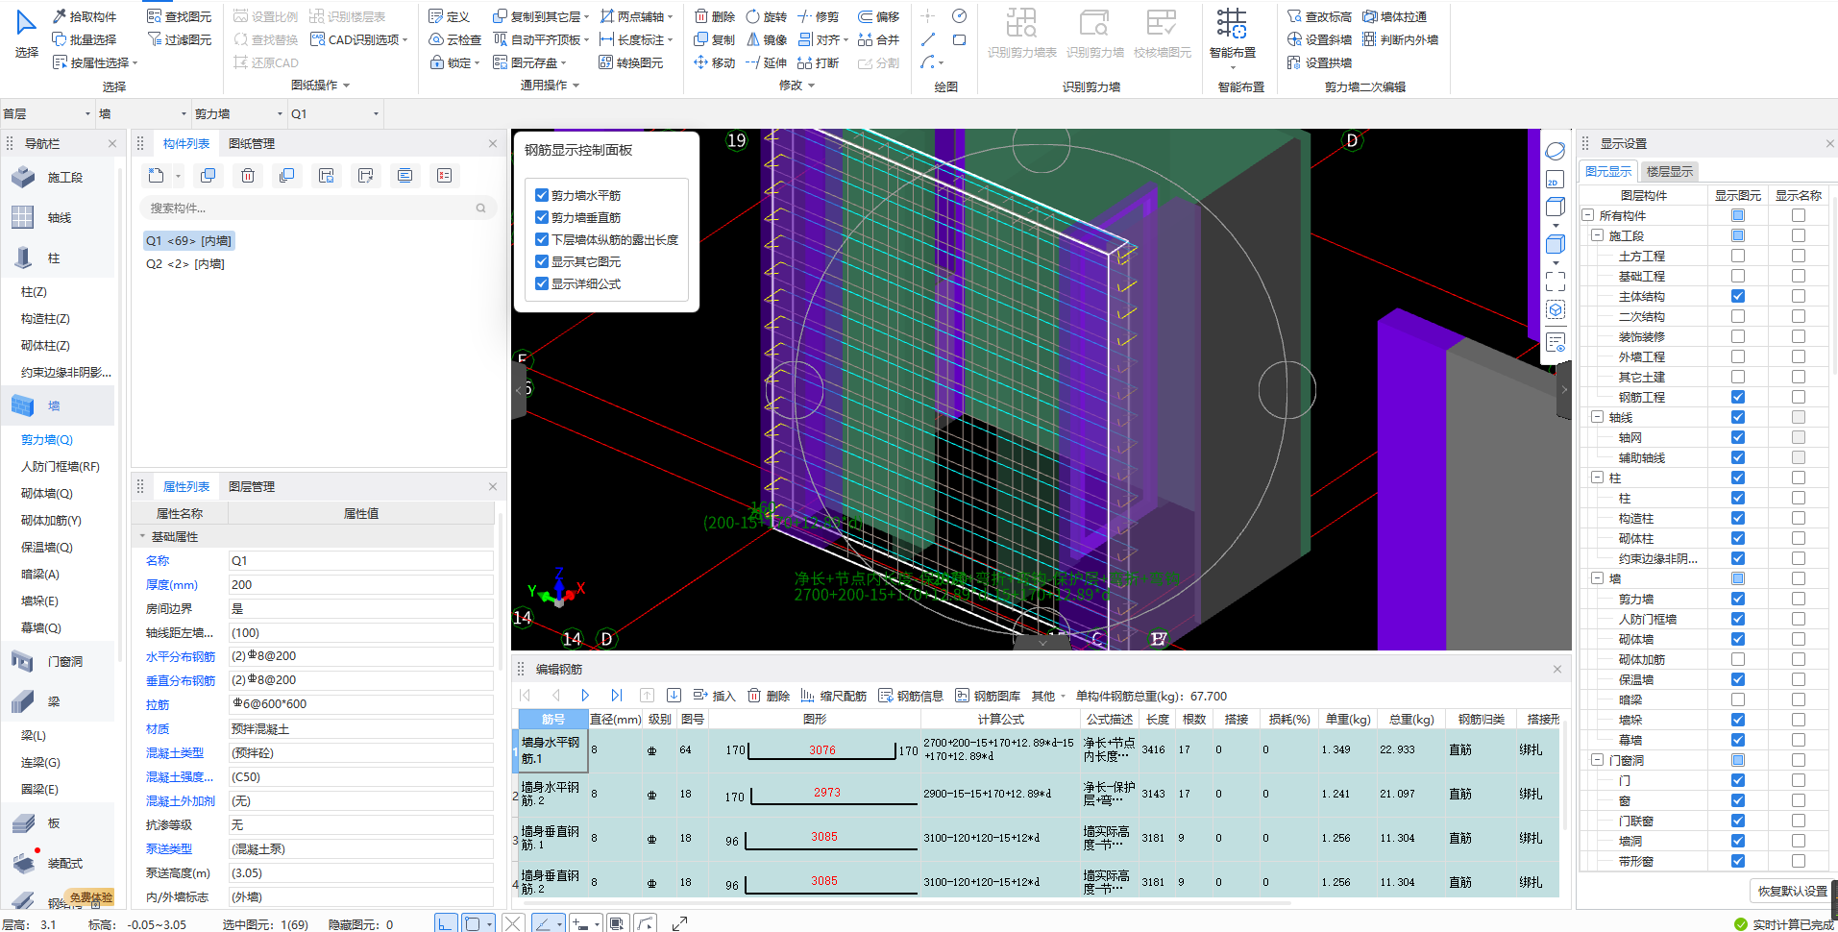Collapse the 门窗洞 tree node in 显示设置
The image size is (1838, 932).
coord(1597,760)
